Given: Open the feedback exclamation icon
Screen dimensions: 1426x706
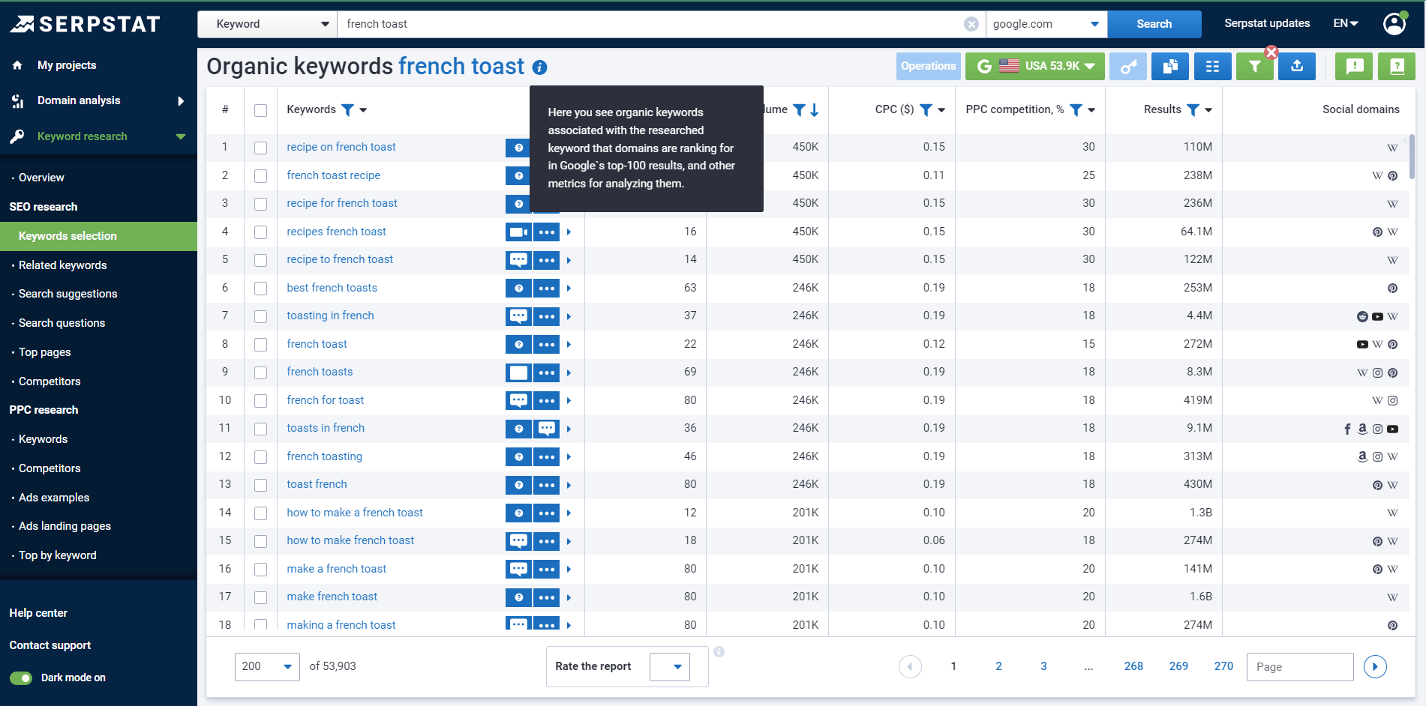Looking at the screenshot, I should (x=1353, y=66).
